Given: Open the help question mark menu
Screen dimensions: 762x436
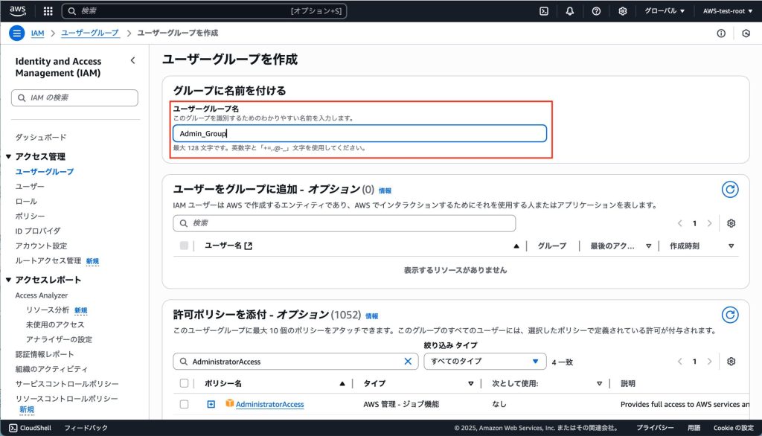Looking at the screenshot, I should tap(596, 10).
